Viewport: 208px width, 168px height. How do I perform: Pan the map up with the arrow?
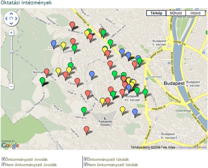pyautogui.click(x=11, y=14)
